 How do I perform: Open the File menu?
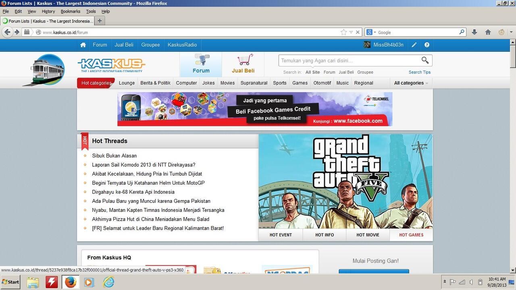(6, 11)
